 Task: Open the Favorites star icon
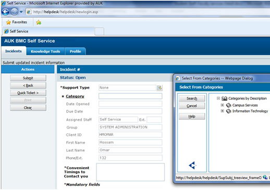click(8, 22)
